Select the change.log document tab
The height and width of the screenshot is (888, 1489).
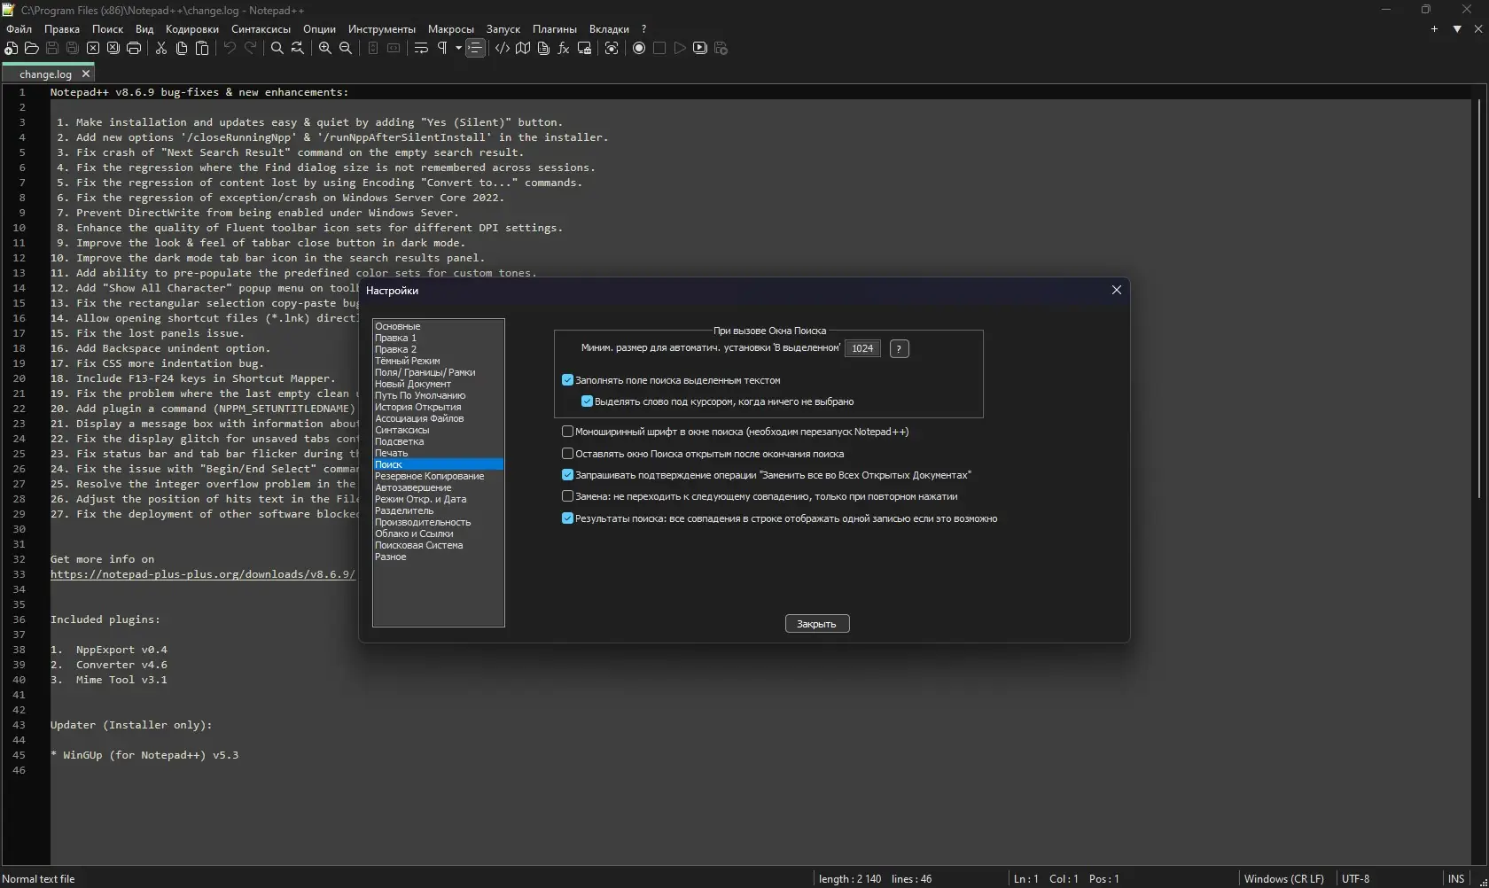(46, 74)
